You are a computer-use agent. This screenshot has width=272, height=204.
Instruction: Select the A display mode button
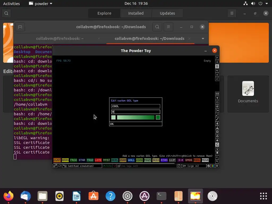coord(217,75)
